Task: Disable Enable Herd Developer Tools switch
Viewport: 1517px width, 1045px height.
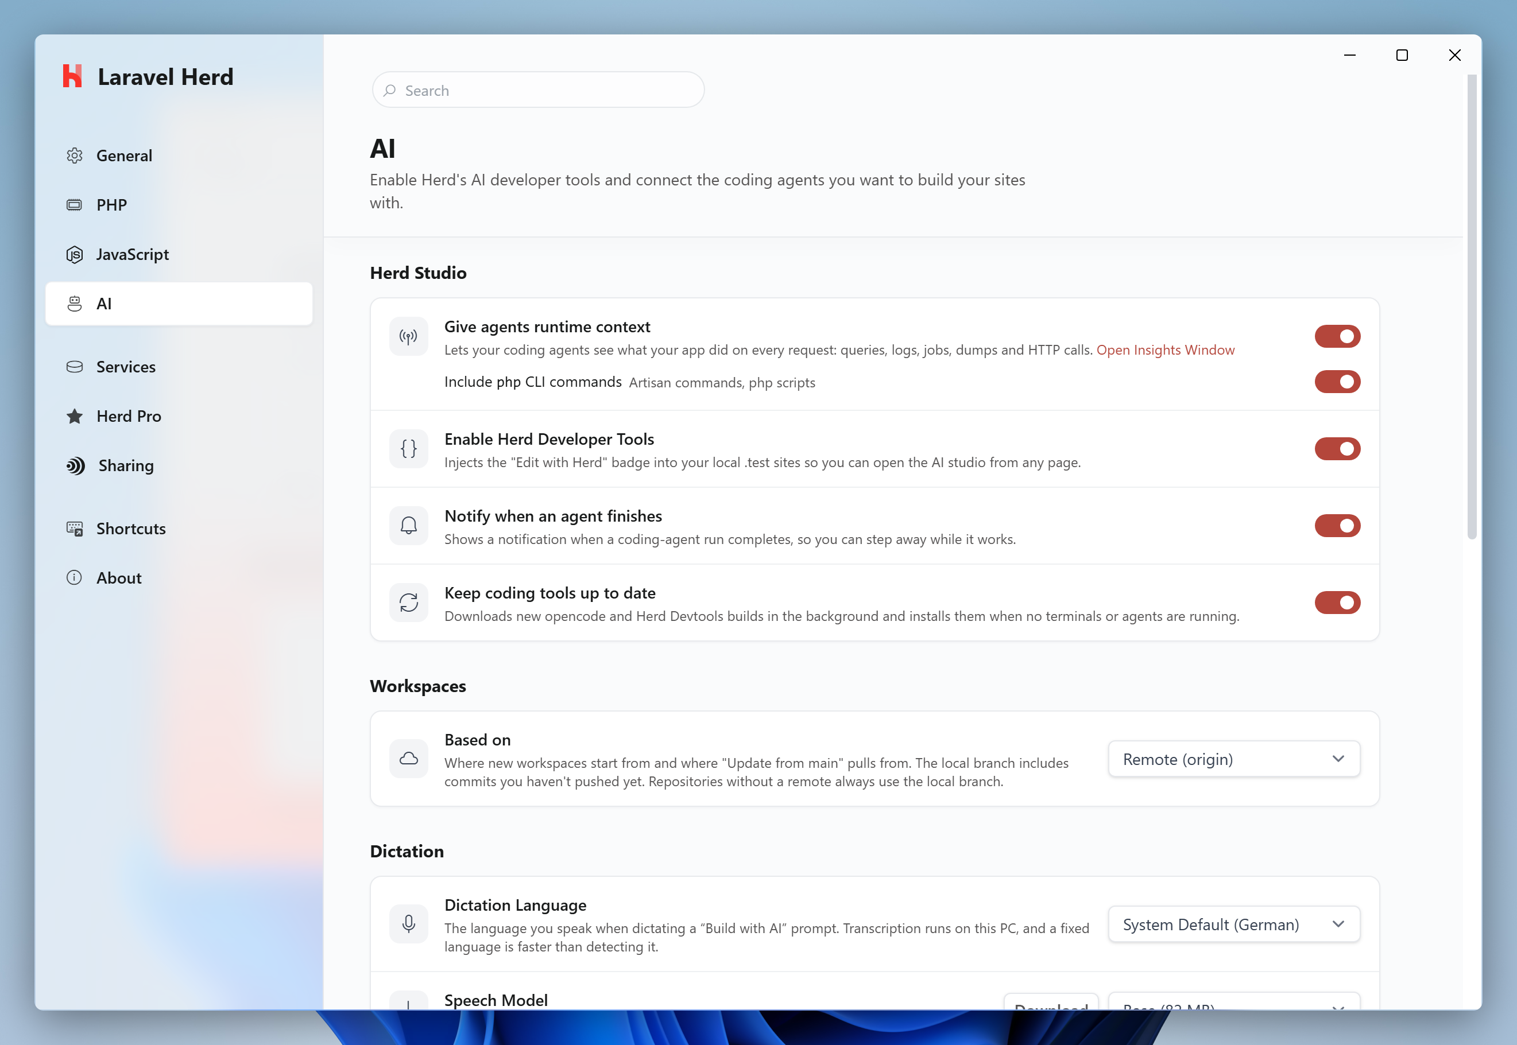Action: 1337,449
